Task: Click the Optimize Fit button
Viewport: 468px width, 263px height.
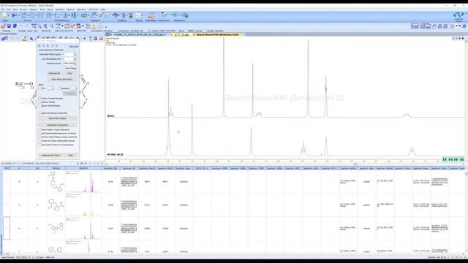Action: coord(54,73)
